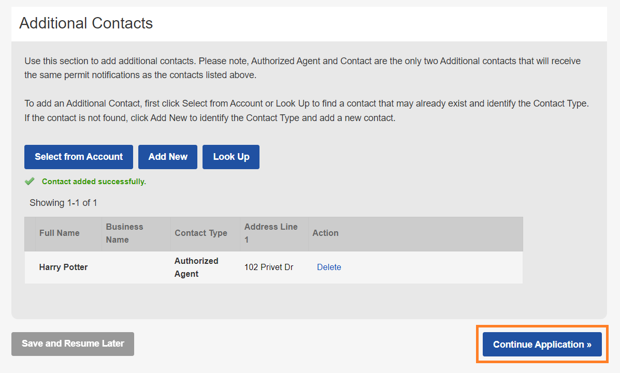Click the Authorized Agent contact type cell

[196, 267]
